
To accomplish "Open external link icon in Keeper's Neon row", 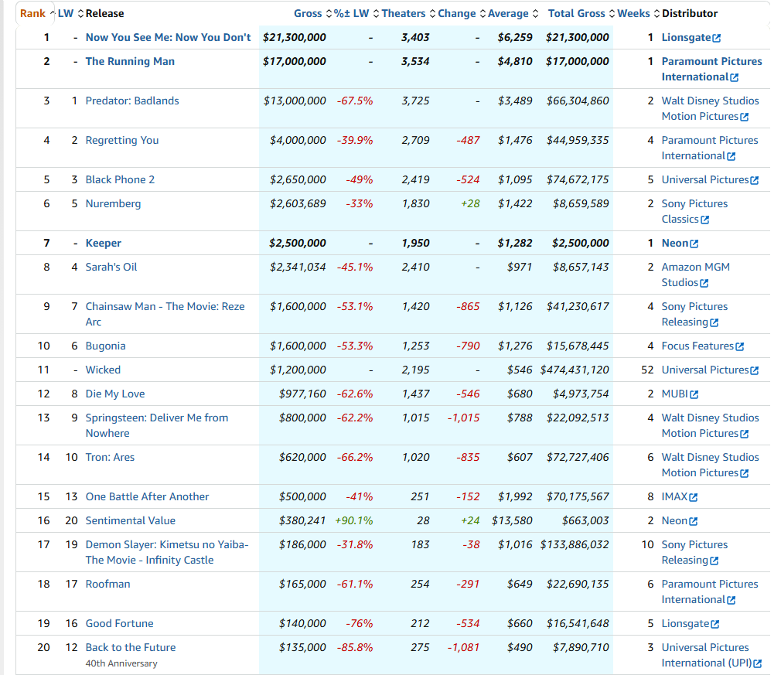I will tap(694, 244).
